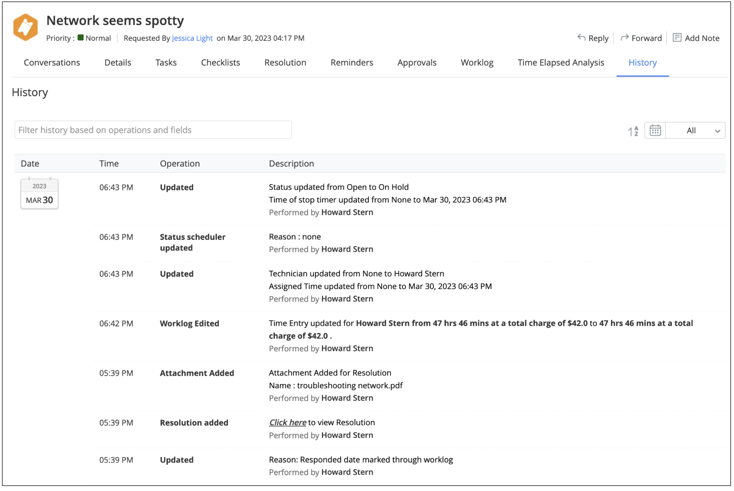Click the dropdown chevron next to All
The width and height of the screenshot is (734, 491).
[x=717, y=131]
